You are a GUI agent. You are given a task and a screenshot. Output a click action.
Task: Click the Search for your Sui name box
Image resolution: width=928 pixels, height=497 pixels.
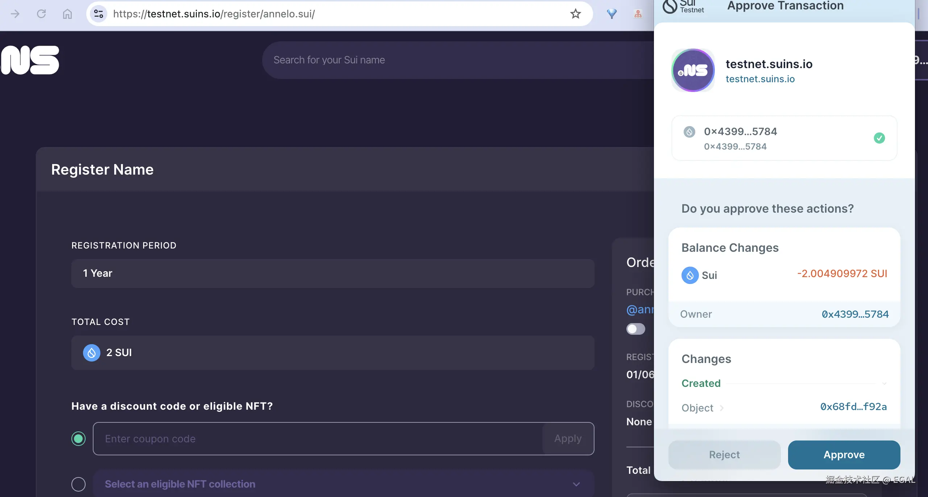pyautogui.click(x=457, y=60)
